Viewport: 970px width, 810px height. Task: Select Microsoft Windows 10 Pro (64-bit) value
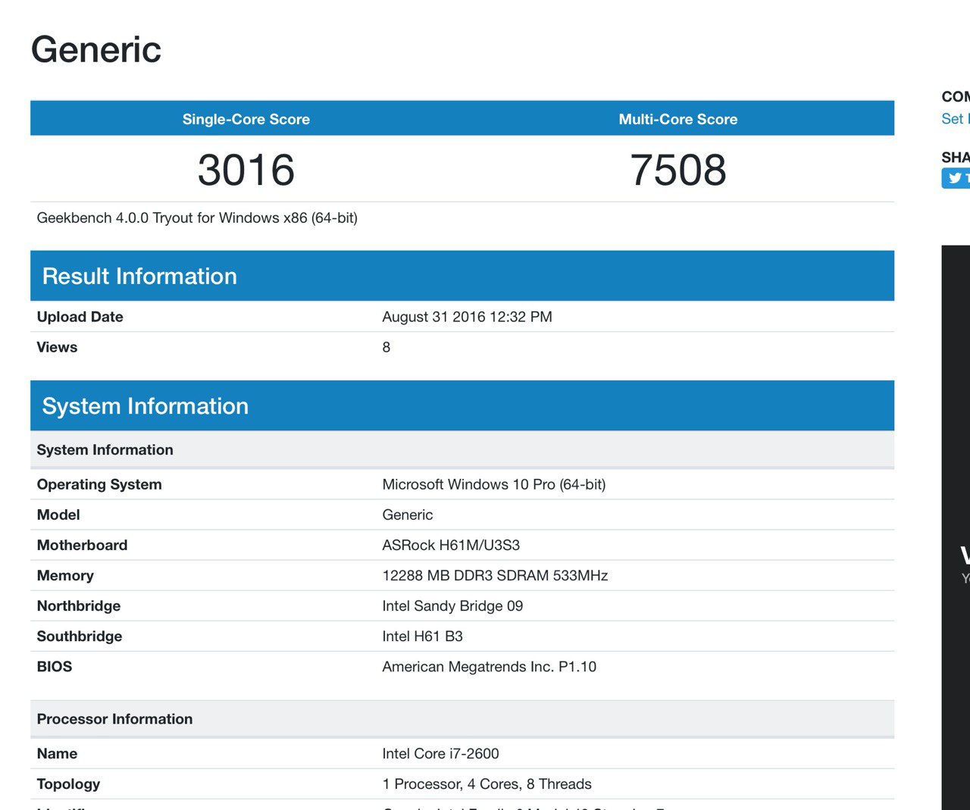point(494,484)
